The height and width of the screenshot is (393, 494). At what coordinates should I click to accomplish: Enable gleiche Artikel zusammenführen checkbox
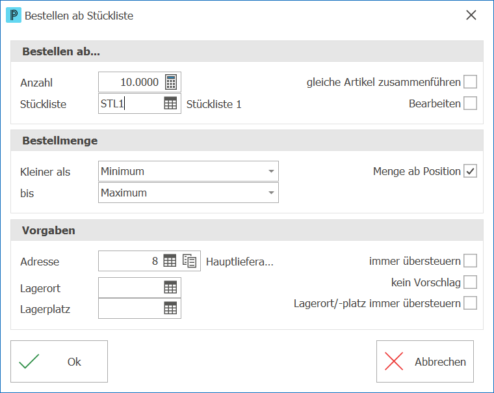[470, 82]
